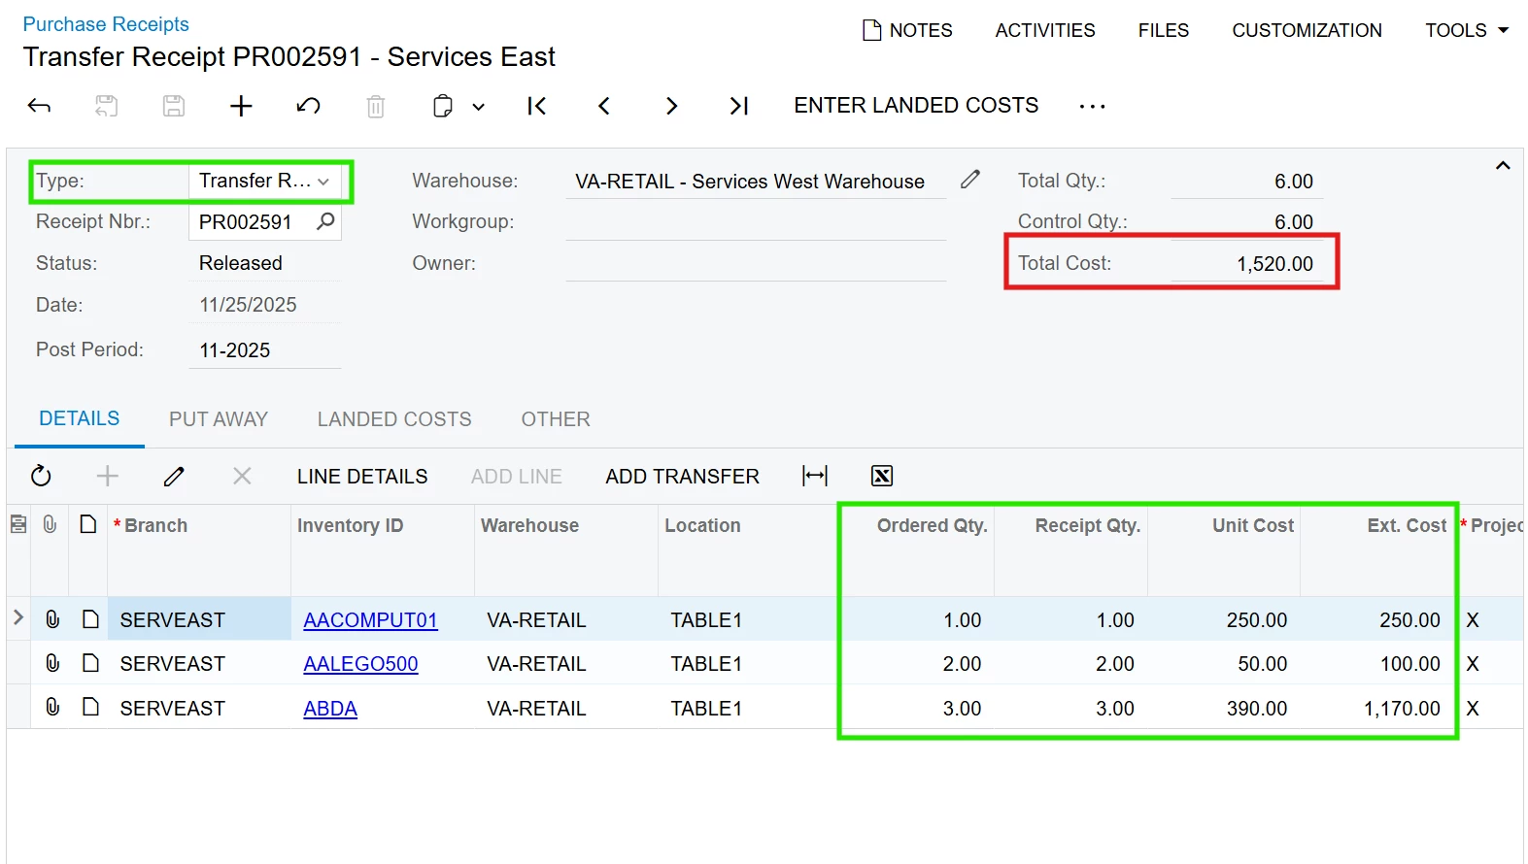Click the grid edit pencil icon
This screenshot has height=864, width=1528.
(175, 476)
